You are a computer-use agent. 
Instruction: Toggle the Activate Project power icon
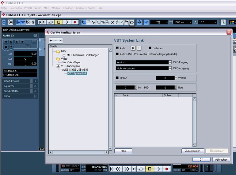pyautogui.click(x=4, y=22)
